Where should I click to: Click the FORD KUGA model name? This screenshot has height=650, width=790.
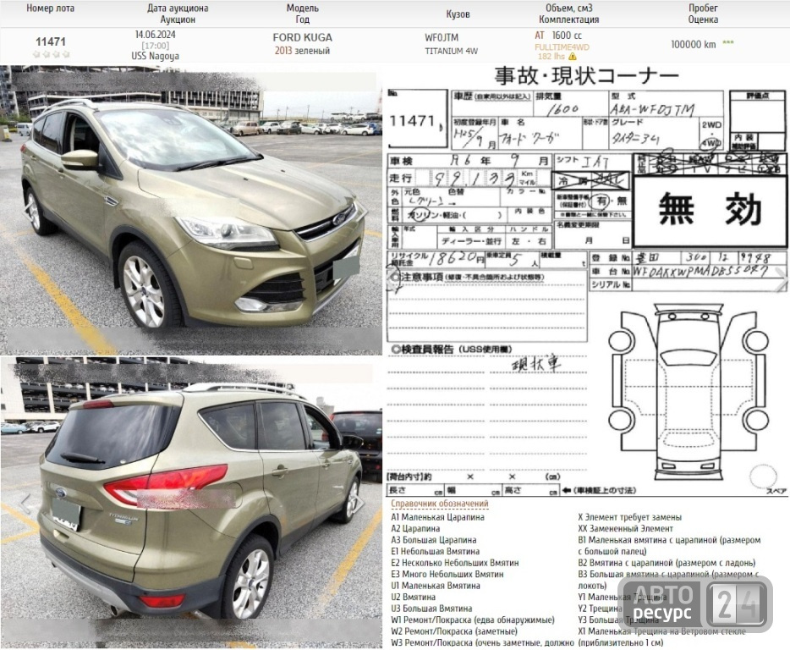(302, 38)
